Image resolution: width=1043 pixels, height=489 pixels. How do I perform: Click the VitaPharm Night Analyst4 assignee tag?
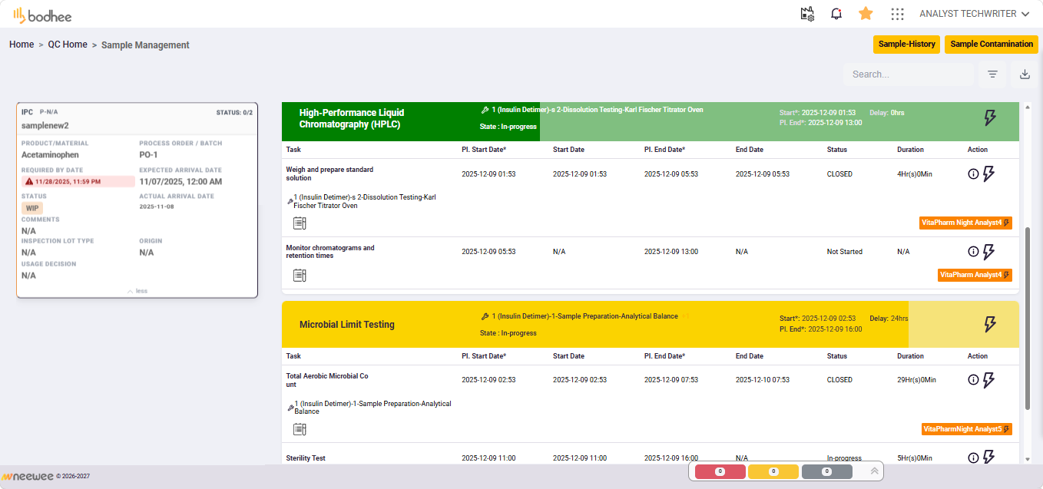[965, 223]
